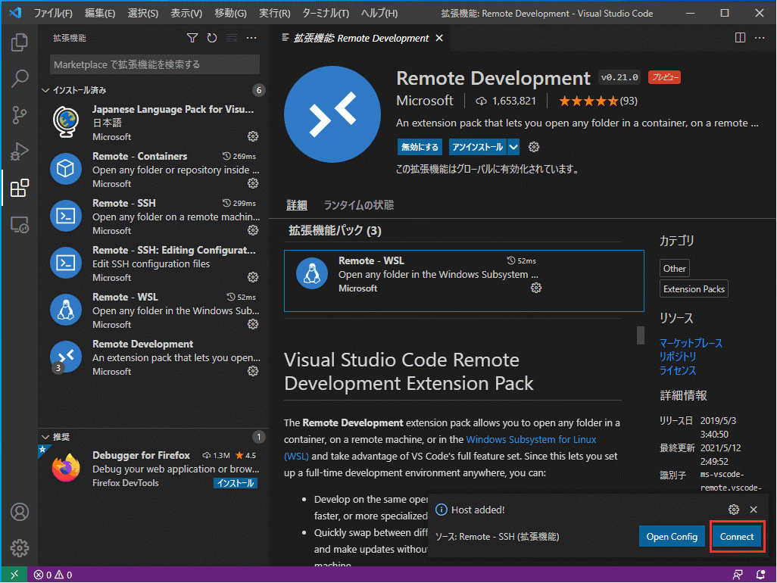
Task: Dismiss the Host added notification
Action: click(x=754, y=510)
